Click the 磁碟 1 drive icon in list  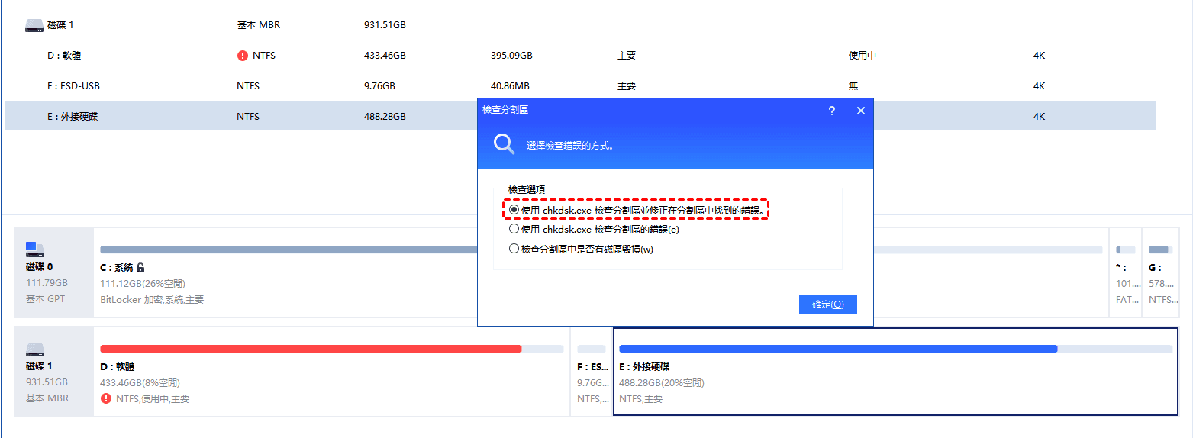tap(34, 25)
